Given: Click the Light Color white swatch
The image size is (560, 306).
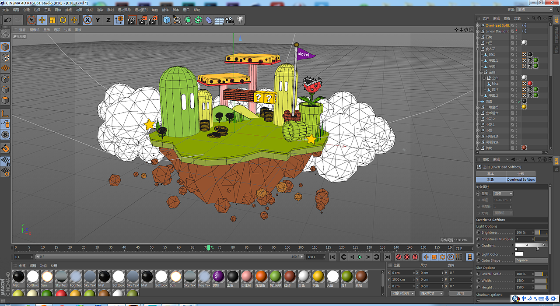Looking at the screenshot, I should [x=519, y=254].
